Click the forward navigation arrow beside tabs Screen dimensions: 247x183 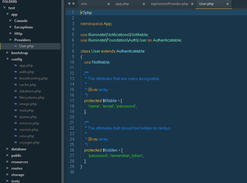point(74,3)
